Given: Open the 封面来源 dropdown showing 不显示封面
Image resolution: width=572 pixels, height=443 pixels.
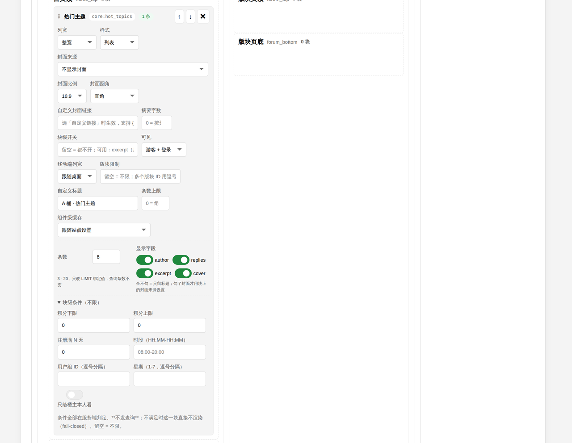Looking at the screenshot, I should pos(133,69).
